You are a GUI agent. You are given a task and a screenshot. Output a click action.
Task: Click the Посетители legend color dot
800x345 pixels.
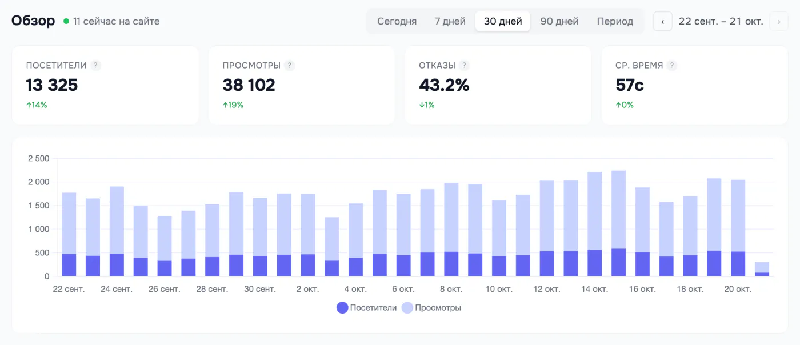[x=342, y=308]
